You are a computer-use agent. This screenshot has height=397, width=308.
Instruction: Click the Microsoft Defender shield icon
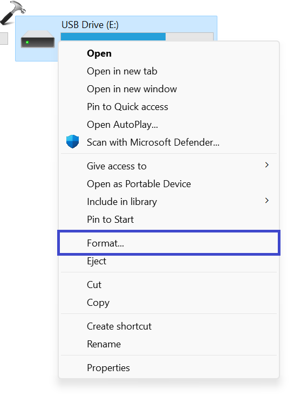[72, 141]
